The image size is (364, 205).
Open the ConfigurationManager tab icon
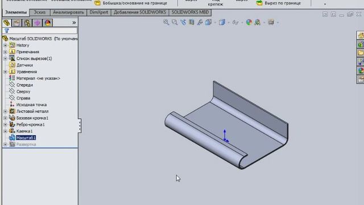click(27, 23)
